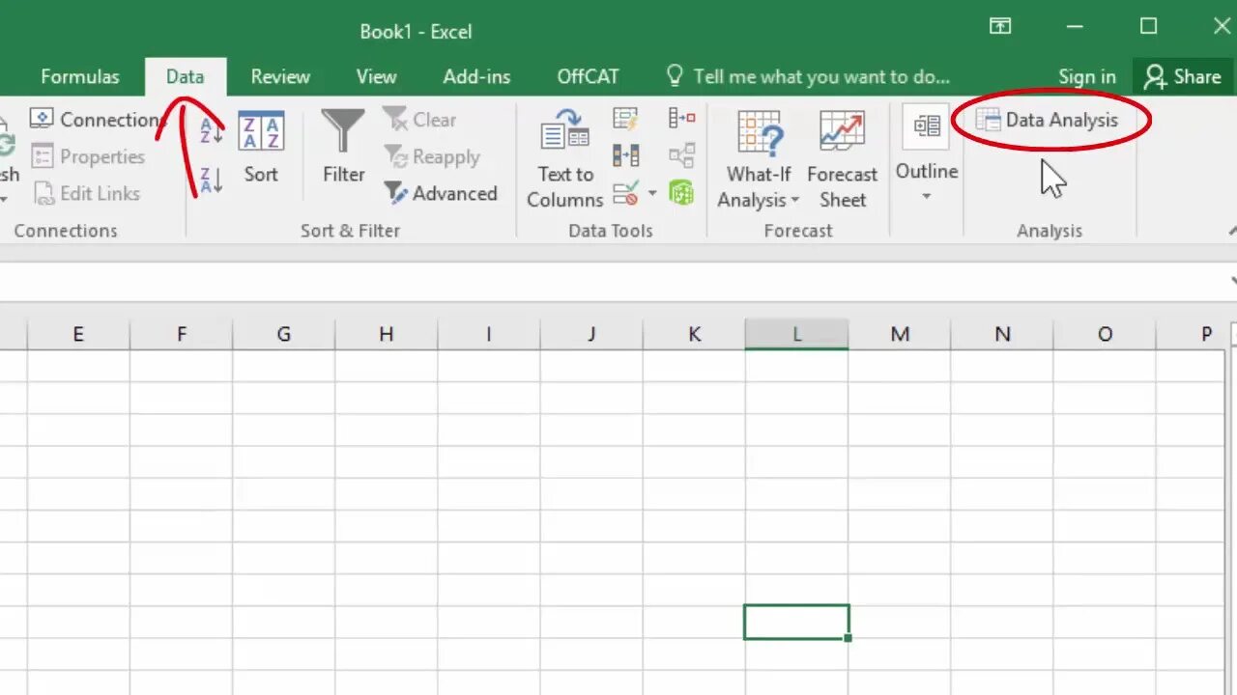Select column H header

(386, 335)
